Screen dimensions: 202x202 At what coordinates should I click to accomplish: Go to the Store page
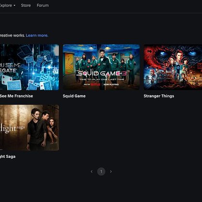point(26,5)
